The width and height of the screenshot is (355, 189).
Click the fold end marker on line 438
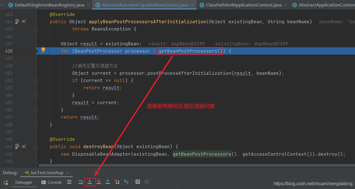tap(36, 125)
